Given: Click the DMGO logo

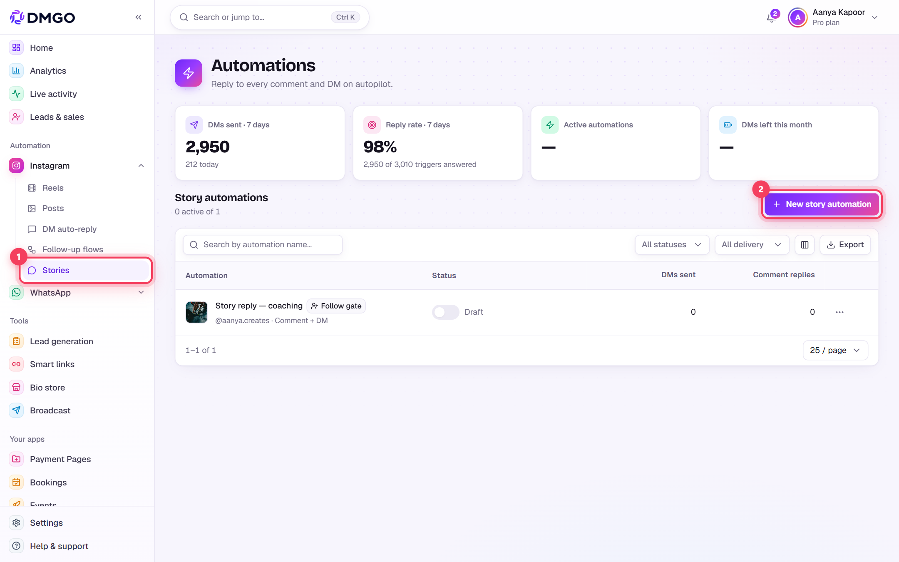Looking at the screenshot, I should pos(42,17).
